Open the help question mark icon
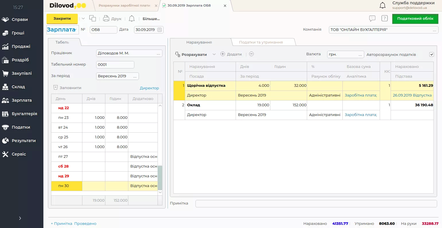 click(x=384, y=19)
